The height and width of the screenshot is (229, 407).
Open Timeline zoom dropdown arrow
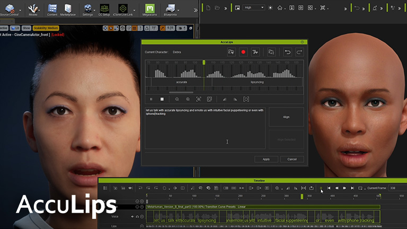click(x=282, y=189)
